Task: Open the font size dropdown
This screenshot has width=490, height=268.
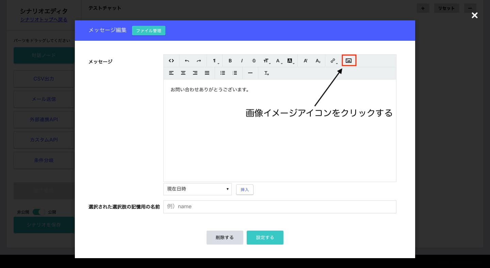Action: click(266, 61)
